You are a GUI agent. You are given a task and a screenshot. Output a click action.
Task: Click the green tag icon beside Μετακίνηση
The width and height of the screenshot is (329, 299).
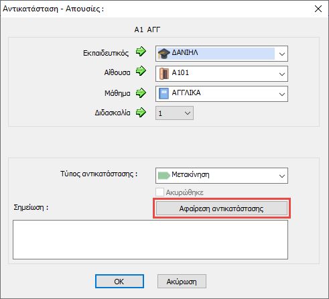164,176
